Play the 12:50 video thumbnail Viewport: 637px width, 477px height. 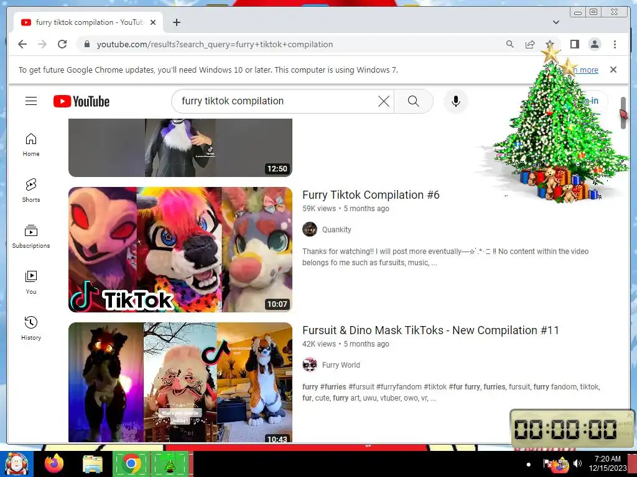point(180,148)
